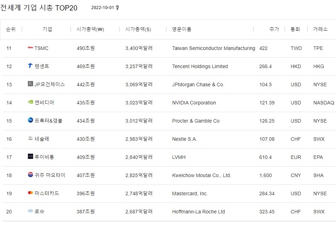336x227 pixels.
Task: Select Taiwan Semiconductor Manufacturing English name
Action: pos(214,48)
